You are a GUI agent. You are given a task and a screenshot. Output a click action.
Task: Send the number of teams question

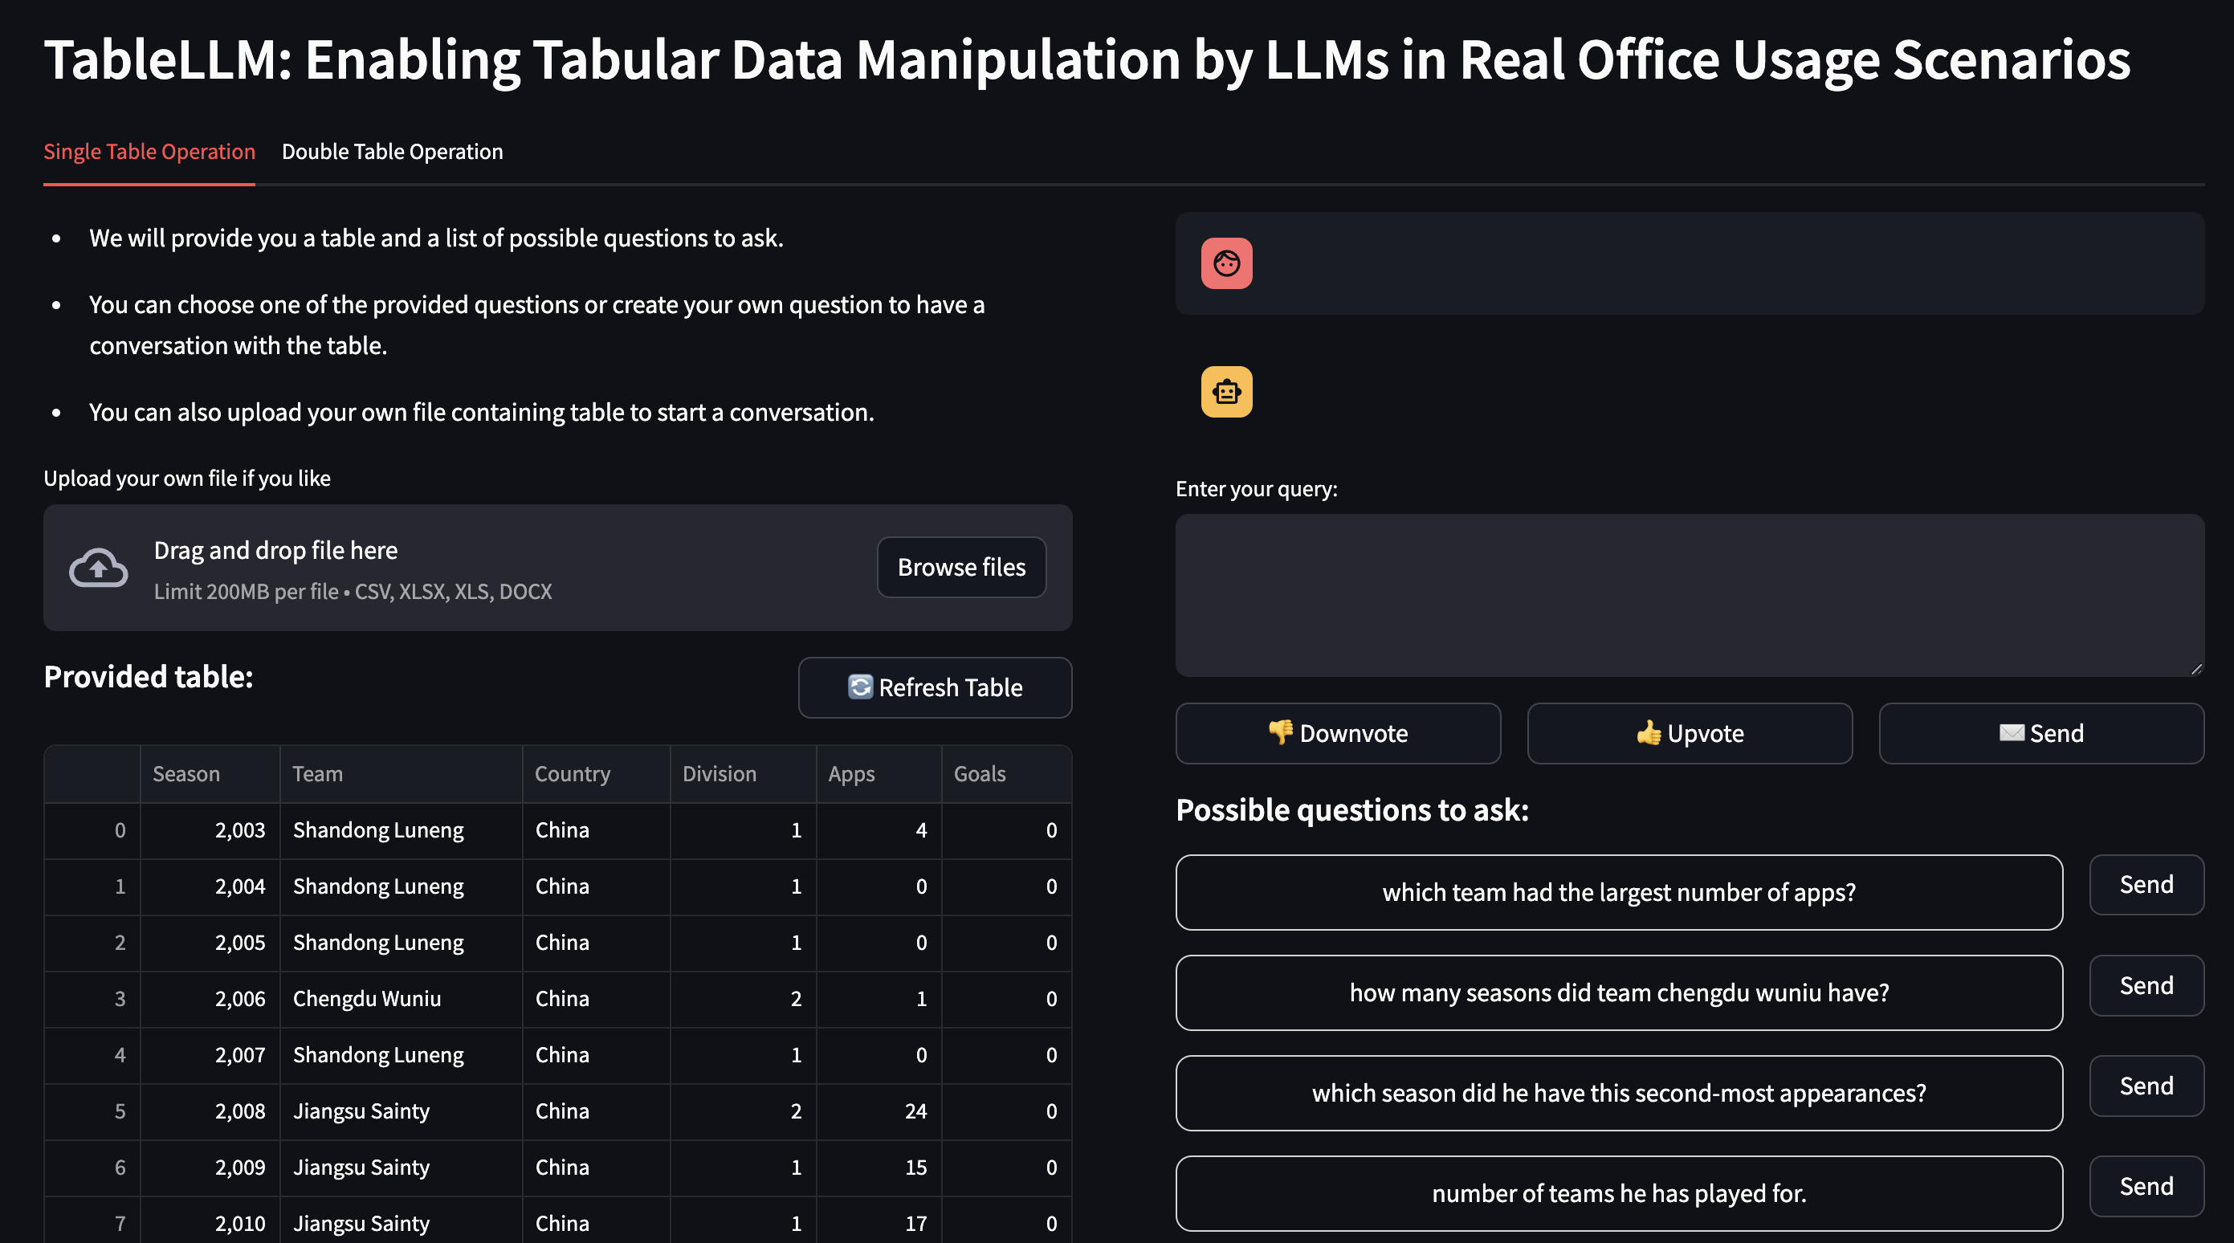coord(2146,1186)
